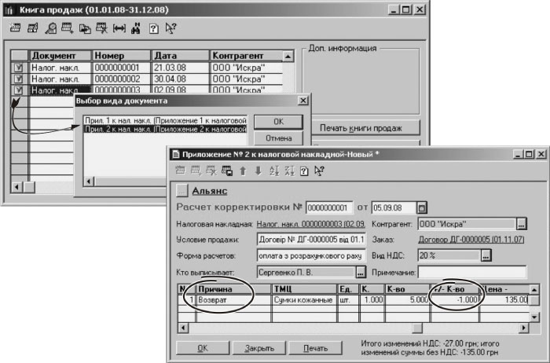Click the magnifier find icon in sales book toolbar
This screenshot has height=363, width=550.
(x=50, y=30)
